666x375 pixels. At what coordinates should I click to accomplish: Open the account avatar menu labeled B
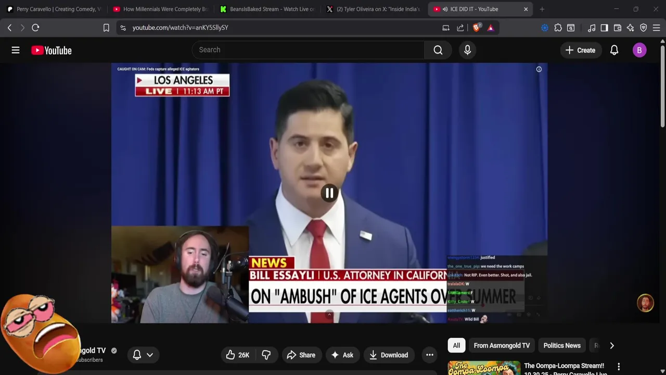(639, 50)
